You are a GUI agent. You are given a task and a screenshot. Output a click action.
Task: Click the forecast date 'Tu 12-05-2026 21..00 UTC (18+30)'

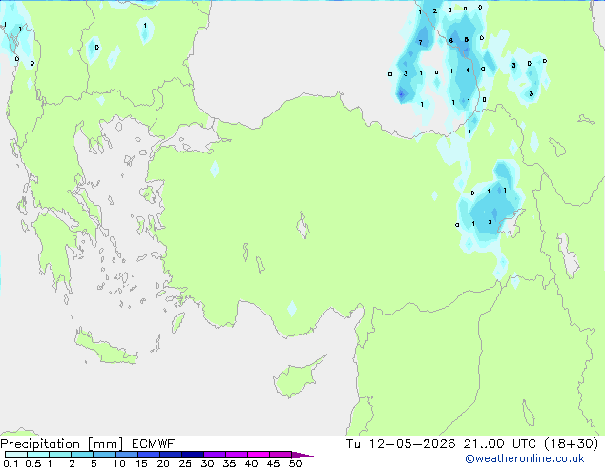[x=472, y=444]
